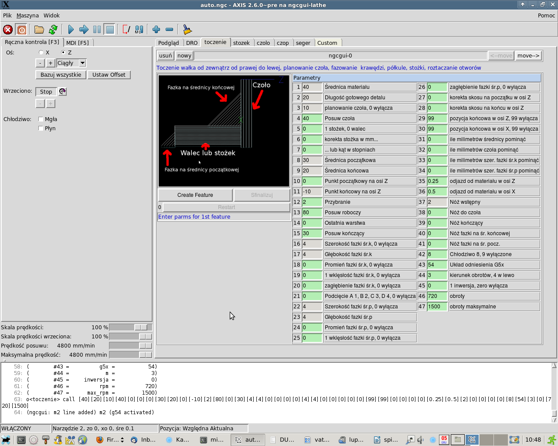Click the nowy button
This screenshot has width=558, height=446.
(x=184, y=55)
